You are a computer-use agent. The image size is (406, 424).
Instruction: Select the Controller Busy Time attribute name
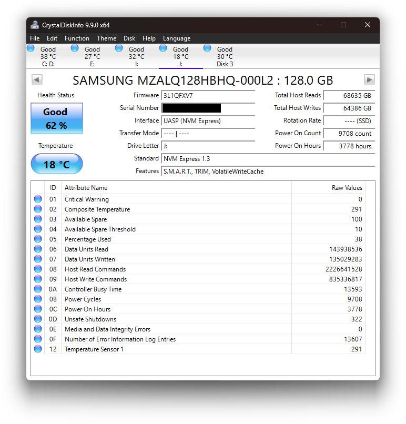[93, 289]
